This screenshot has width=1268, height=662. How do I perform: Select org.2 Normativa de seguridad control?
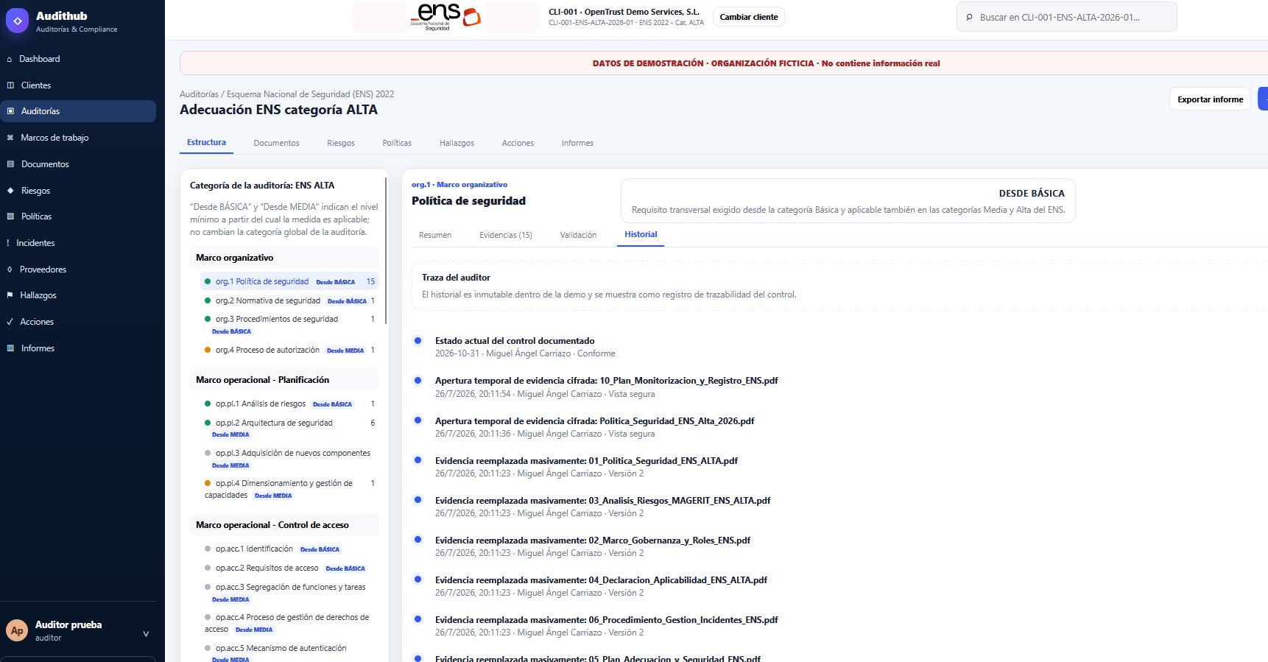pyautogui.click(x=289, y=300)
